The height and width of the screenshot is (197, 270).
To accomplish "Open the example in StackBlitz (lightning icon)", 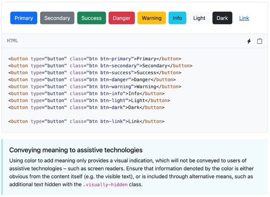I will 249,41.
